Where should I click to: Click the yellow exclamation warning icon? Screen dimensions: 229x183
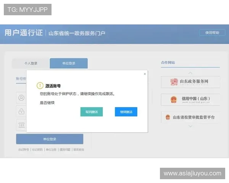coord(40,85)
